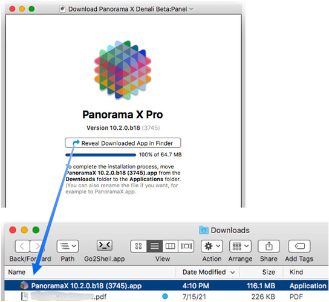329x302 pixels.
Task: Close the Finder Downloads window
Action: (x=13, y=230)
